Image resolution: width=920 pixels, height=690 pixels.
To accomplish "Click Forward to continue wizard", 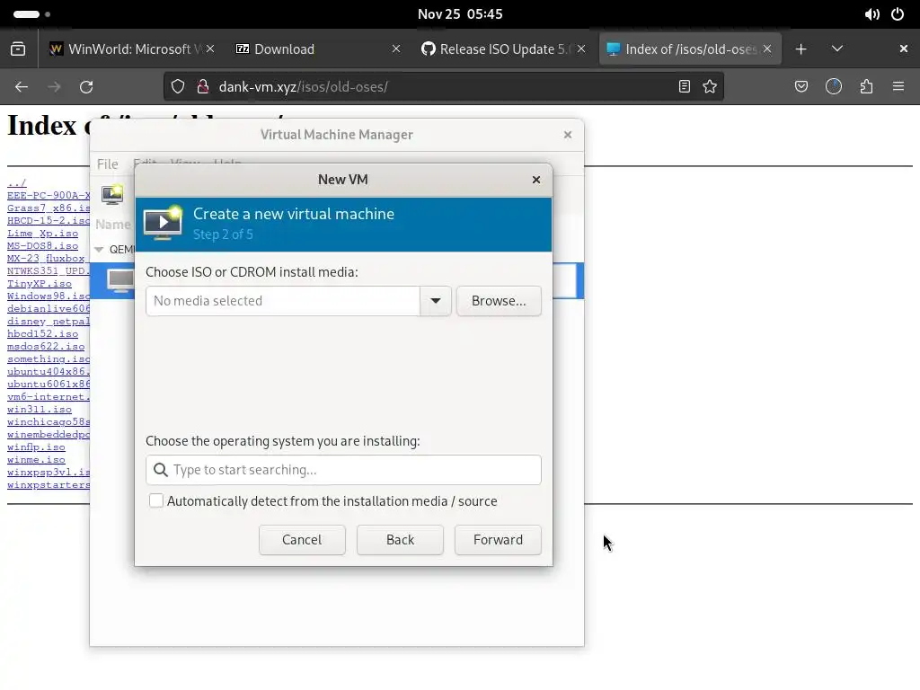I will tap(498, 540).
